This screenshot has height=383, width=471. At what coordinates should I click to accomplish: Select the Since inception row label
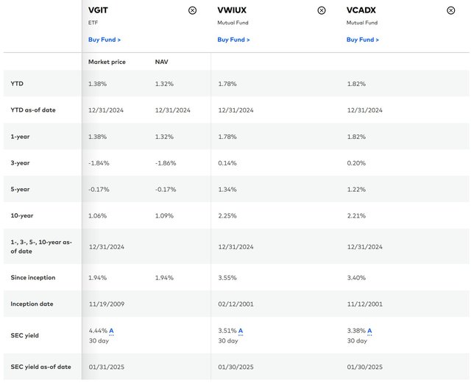pos(33,277)
